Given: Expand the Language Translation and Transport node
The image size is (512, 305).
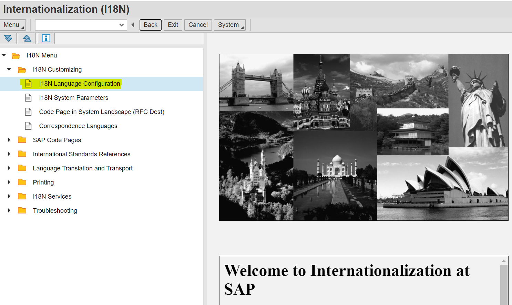Looking at the screenshot, I should [8, 168].
